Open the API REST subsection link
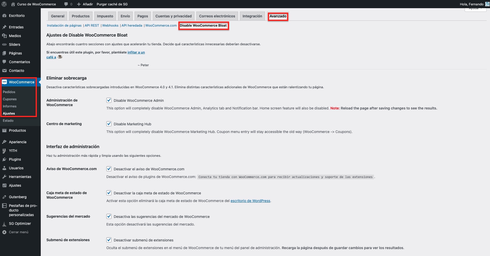The image size is (490, 256). 92,26
